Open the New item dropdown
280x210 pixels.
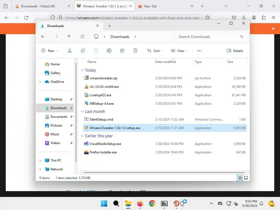49,51
